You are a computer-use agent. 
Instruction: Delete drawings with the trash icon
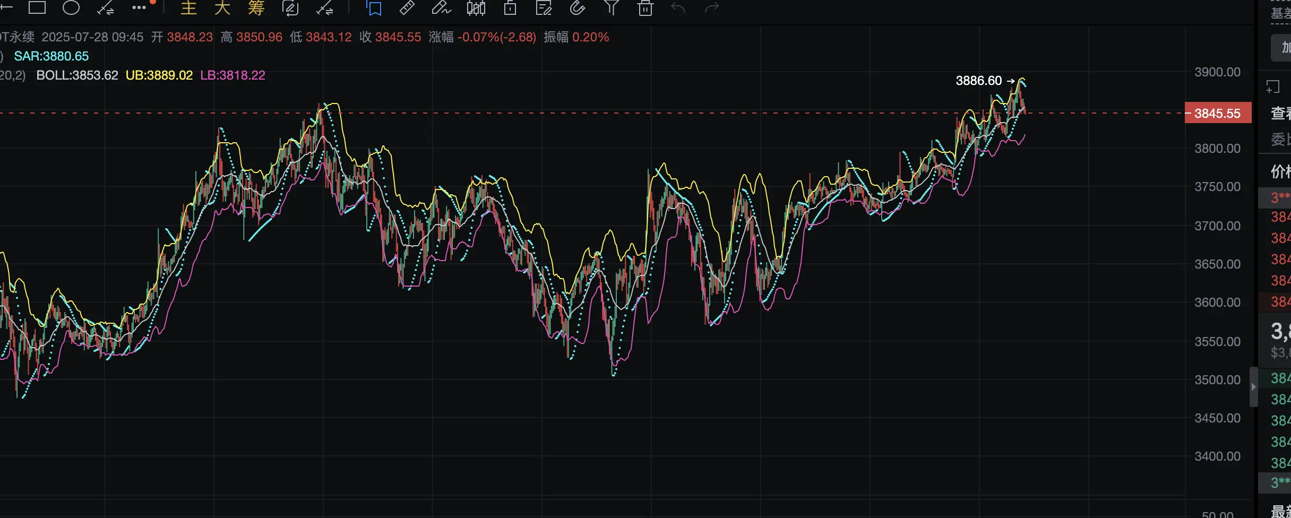(x=645, y=8)
